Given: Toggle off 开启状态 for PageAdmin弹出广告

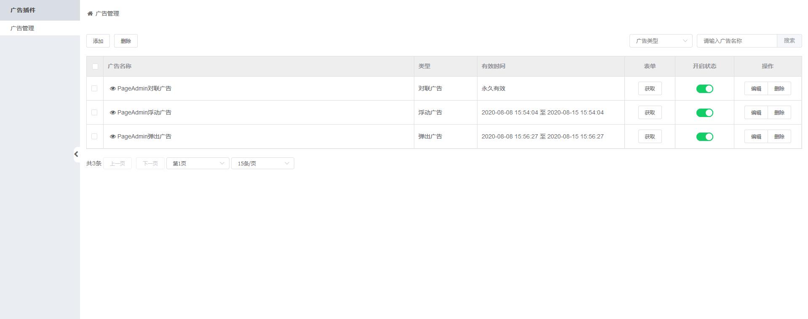Looking at the screenshot, I should [x=704, y=137].
